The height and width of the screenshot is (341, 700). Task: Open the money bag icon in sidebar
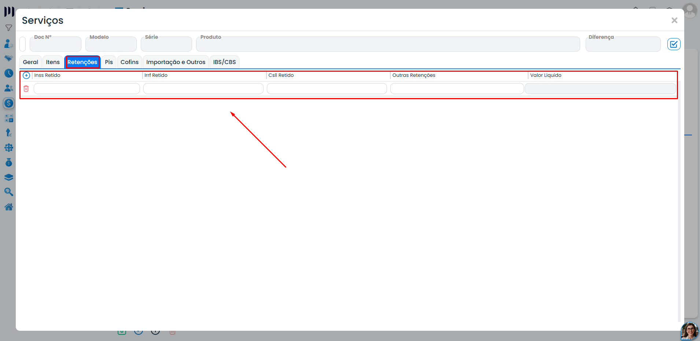pyautogui.click(x=9, y=162)
